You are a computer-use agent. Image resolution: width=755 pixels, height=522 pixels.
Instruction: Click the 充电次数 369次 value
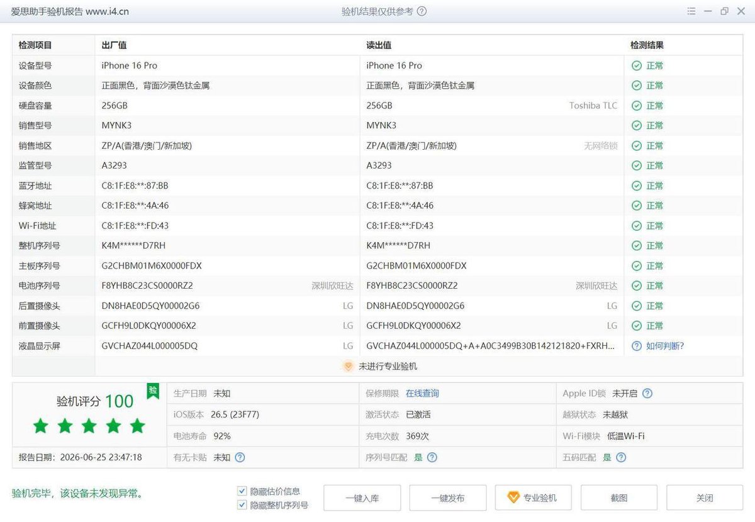tap(417, 436)
